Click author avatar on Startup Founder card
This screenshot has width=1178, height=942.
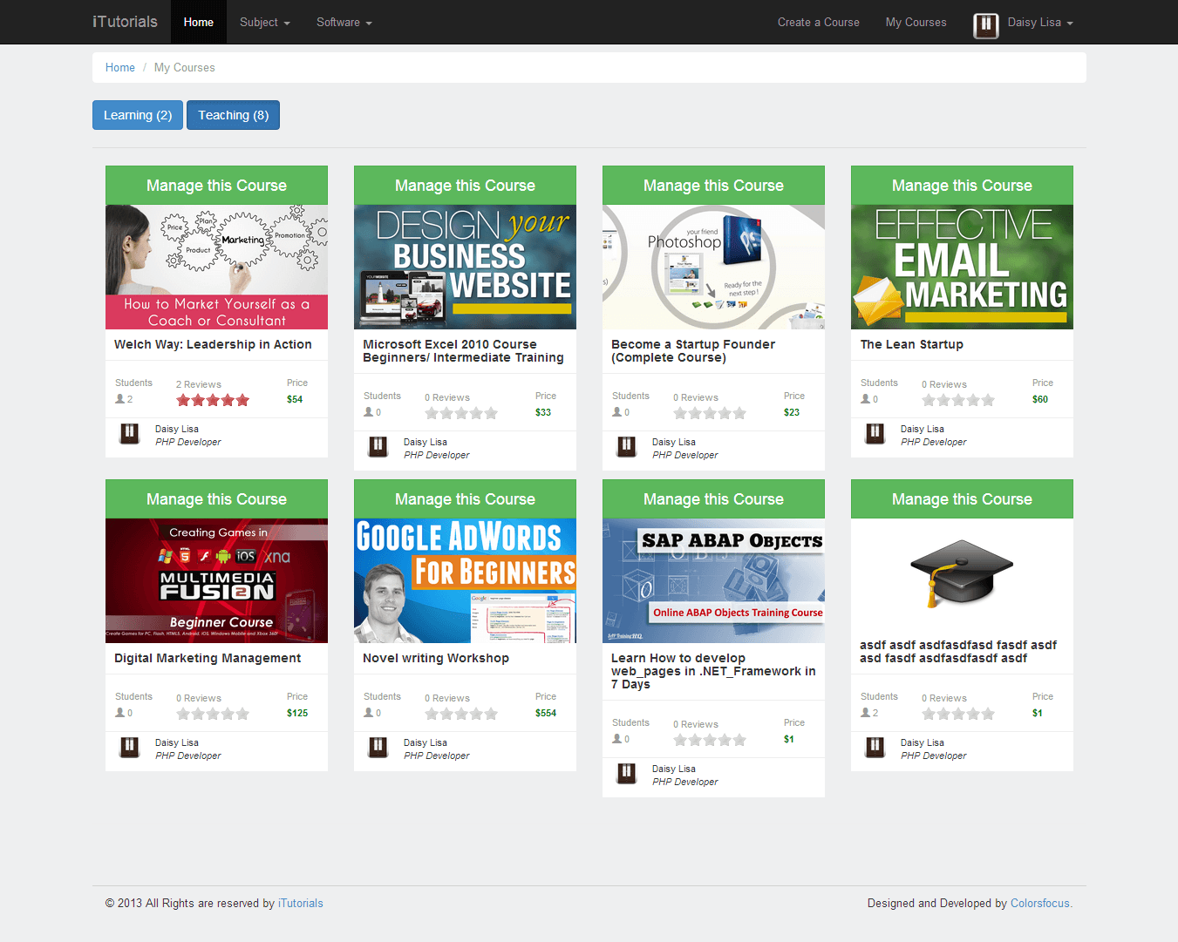(x=627, y=446)
